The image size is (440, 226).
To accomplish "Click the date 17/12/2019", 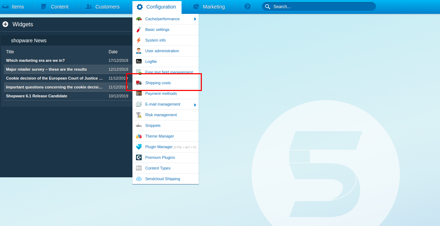I will (118, 60).
